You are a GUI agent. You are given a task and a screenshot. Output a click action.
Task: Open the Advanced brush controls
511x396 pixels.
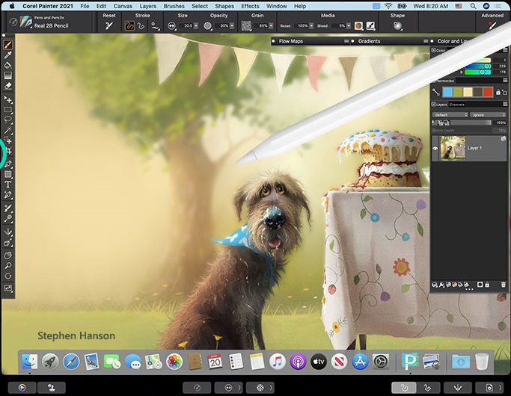(x=492, y=25)
